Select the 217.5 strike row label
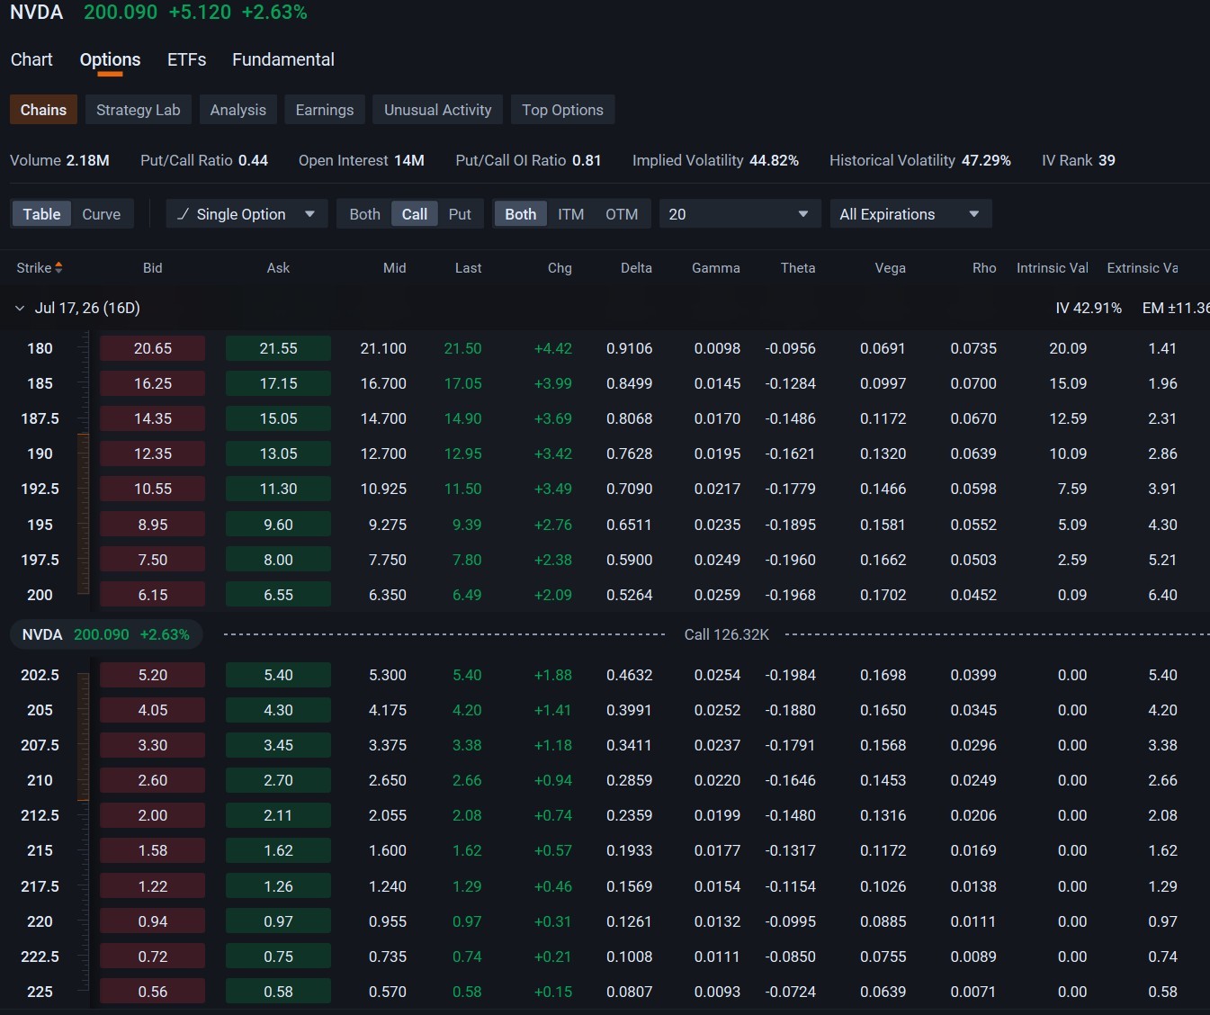The image size is (1210, 1015). click(40, 886)
